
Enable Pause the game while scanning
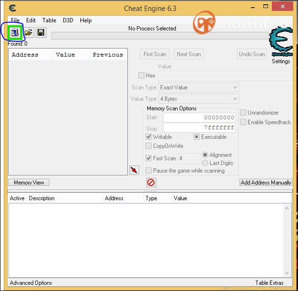[x=148, y=170]
